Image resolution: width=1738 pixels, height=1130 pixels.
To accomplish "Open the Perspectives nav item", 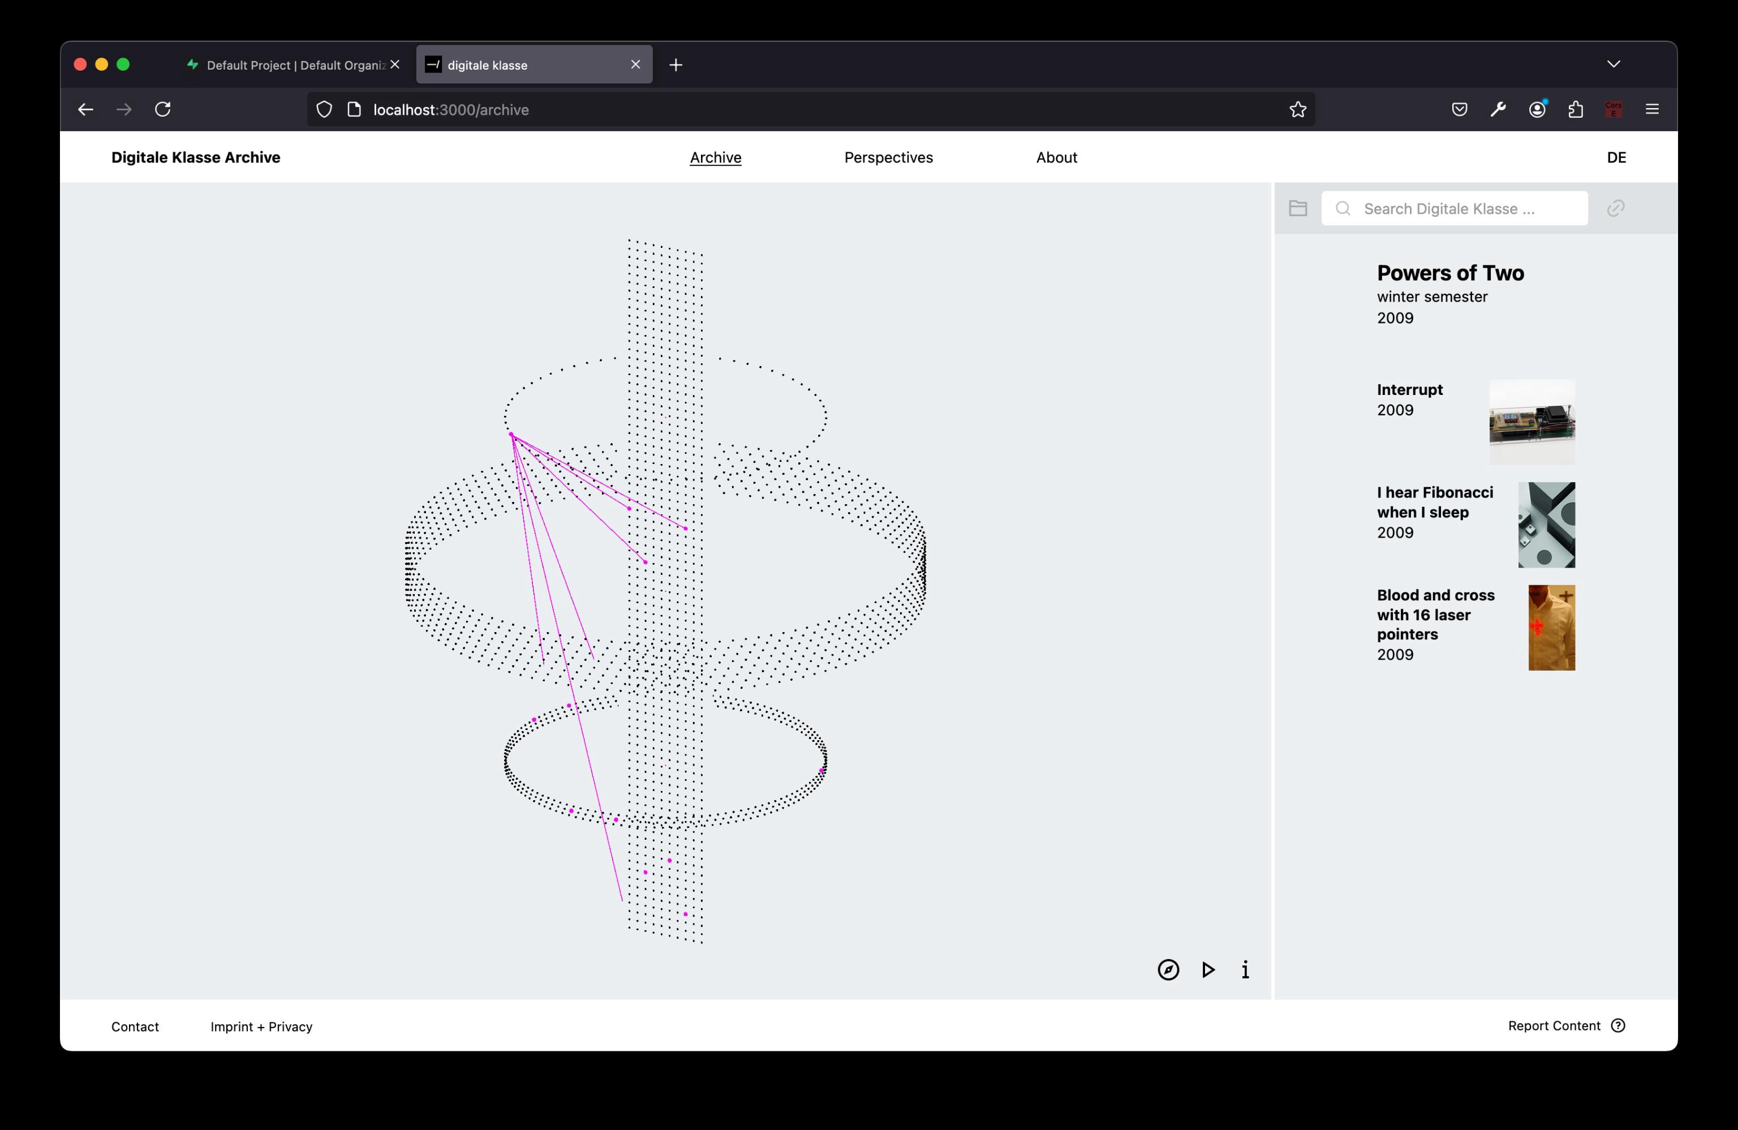I will 888,158.
